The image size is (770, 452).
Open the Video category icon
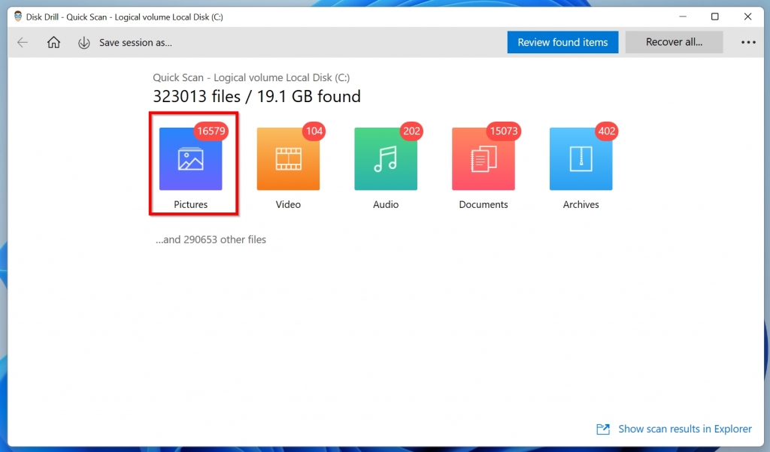point(288,158)
